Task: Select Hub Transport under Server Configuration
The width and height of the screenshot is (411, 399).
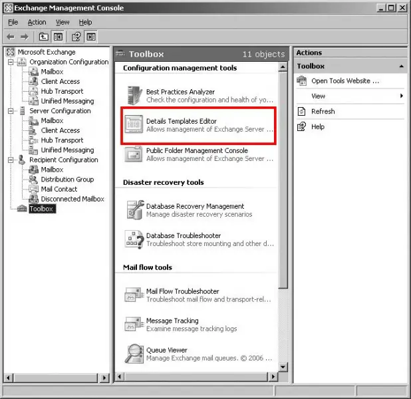Action: [62, 140]
